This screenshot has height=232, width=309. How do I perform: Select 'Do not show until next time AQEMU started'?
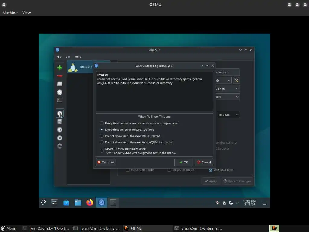coord(102,142)
